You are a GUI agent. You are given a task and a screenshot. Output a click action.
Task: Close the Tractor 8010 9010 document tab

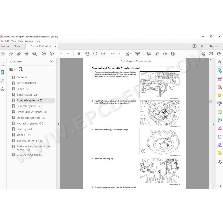pyautogui.click(x=56, y=46)
